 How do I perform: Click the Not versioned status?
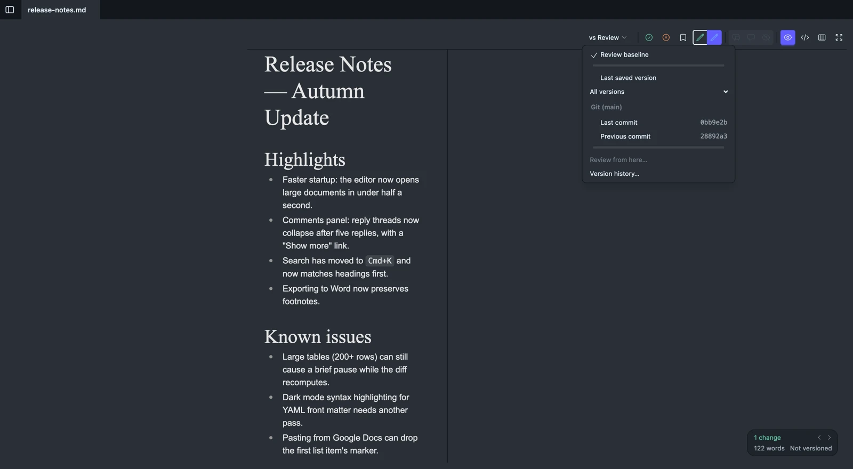[811, 448]
